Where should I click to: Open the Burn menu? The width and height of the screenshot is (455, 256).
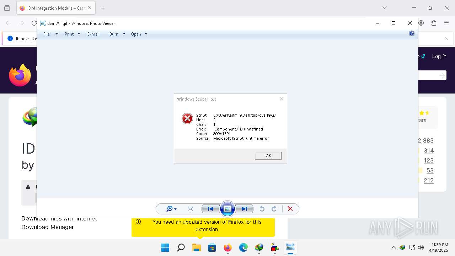(114, 34)
